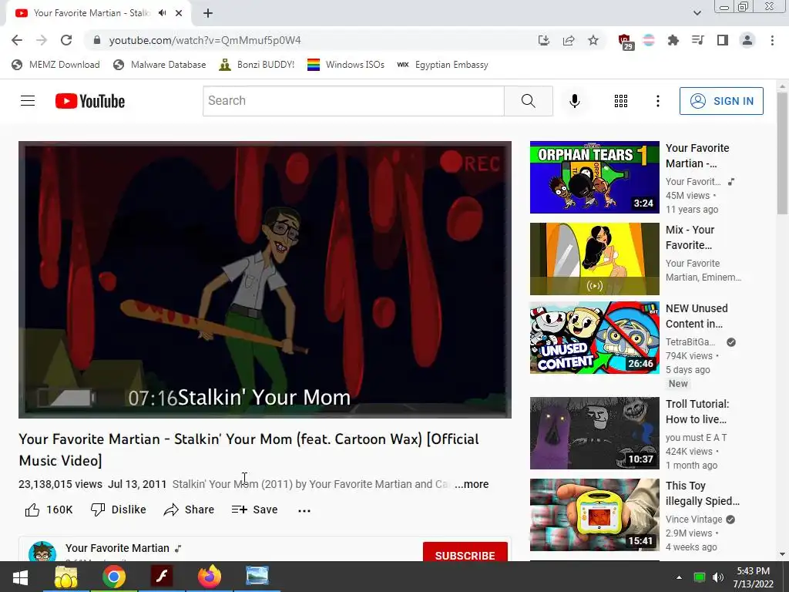The image size is (789, 592).
Task: Open the Orphan Tears video thumbnail
Action: (594, 177)
